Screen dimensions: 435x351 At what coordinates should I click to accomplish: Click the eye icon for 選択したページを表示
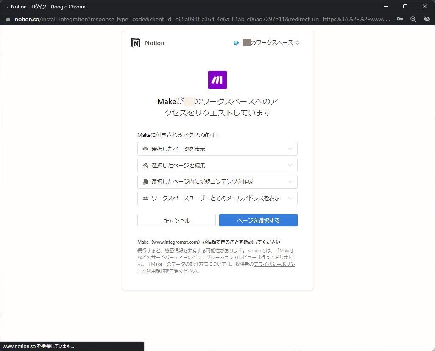tap(145, 149)
